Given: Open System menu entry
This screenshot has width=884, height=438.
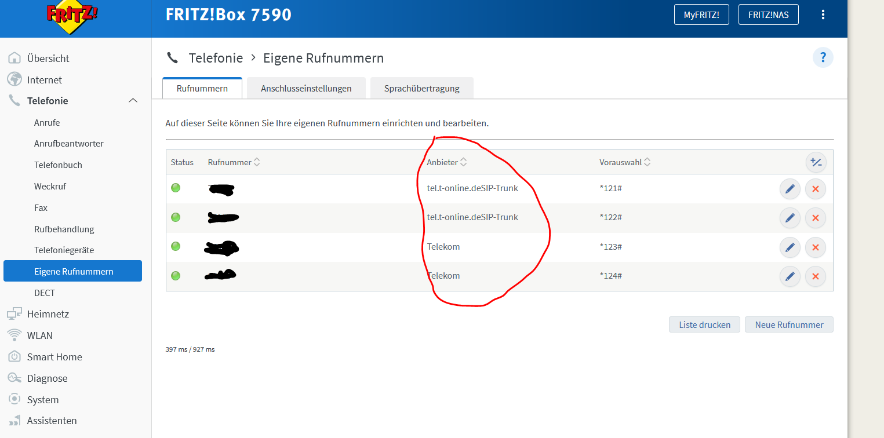Looking at the screenshot, I should click(43, 399).
